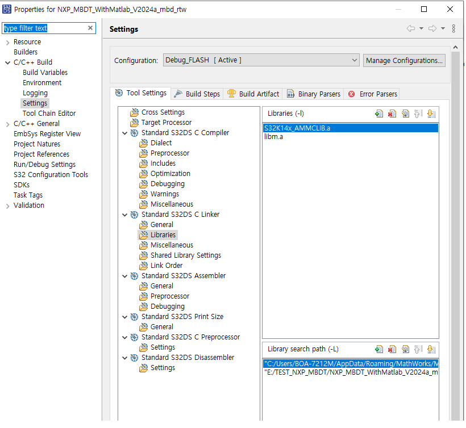Expand the Resource node in the left tree

pos(7,42)
